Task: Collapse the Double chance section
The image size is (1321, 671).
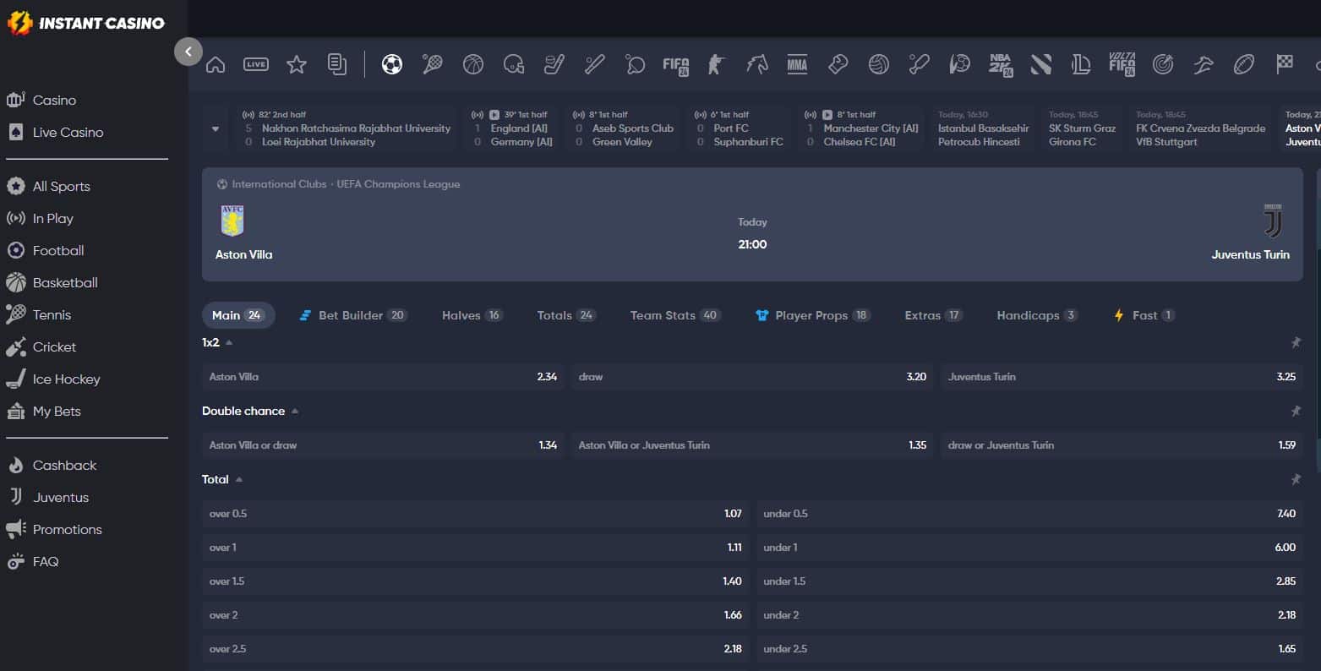Action: coord(295,411)
